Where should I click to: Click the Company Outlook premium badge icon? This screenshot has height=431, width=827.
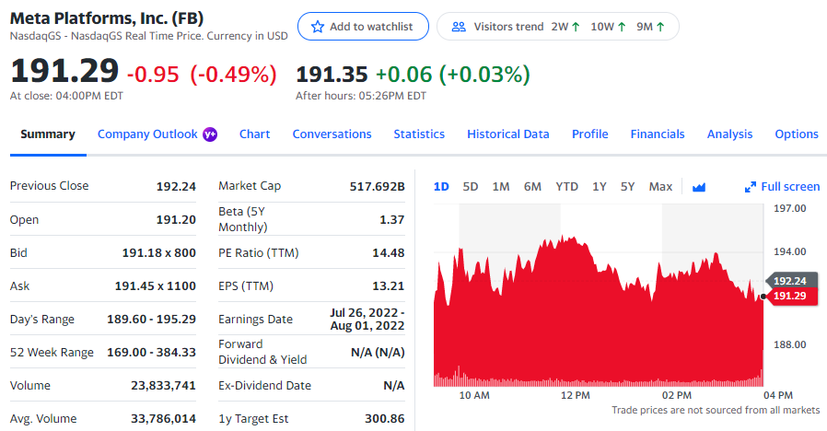click(210, 134)
